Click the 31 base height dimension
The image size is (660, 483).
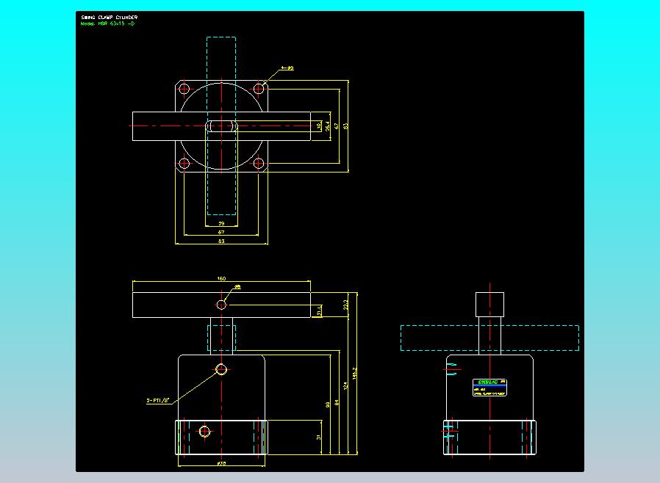click(x=319, y=437)
